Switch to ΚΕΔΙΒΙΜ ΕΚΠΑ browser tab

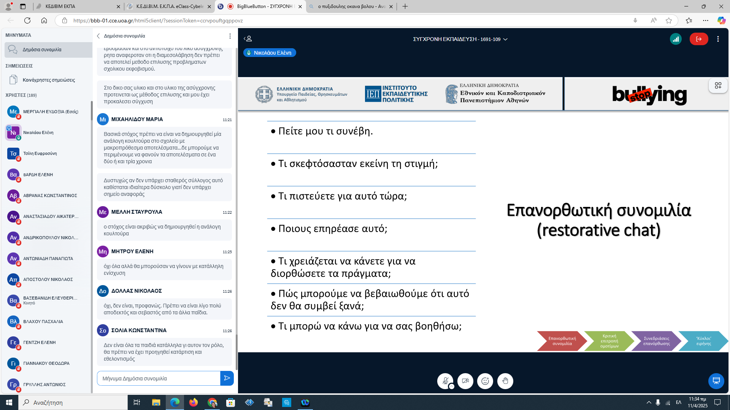pos(78,6)
